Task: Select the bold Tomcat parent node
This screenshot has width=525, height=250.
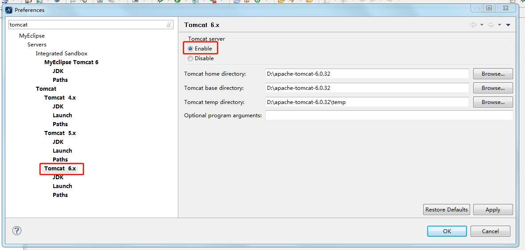Action: coord(46,88)
